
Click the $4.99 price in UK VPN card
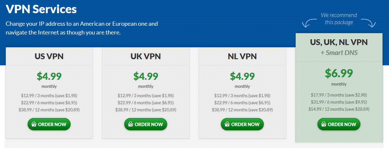point(146,76)
